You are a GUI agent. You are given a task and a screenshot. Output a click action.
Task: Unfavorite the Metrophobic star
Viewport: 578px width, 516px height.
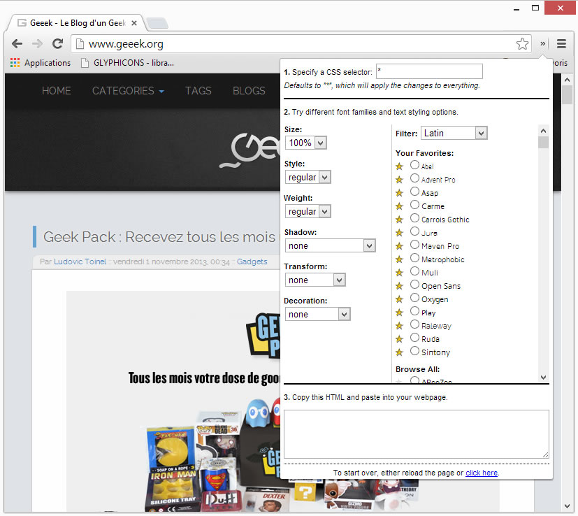point(399,259)
